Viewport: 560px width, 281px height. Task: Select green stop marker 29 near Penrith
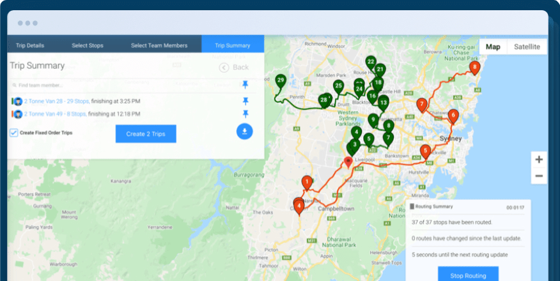tap(281, 82)
